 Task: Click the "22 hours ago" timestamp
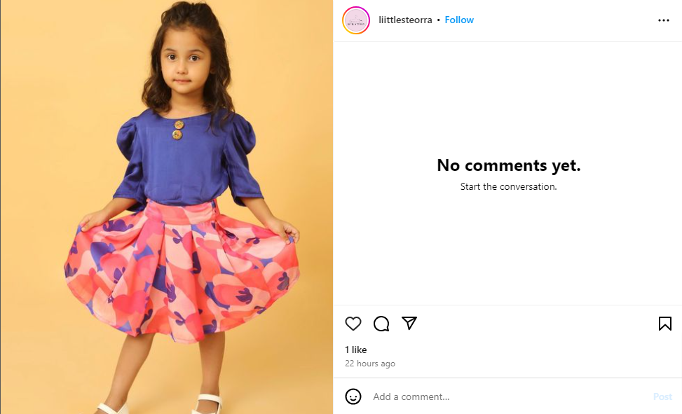[x=370, y=364]
